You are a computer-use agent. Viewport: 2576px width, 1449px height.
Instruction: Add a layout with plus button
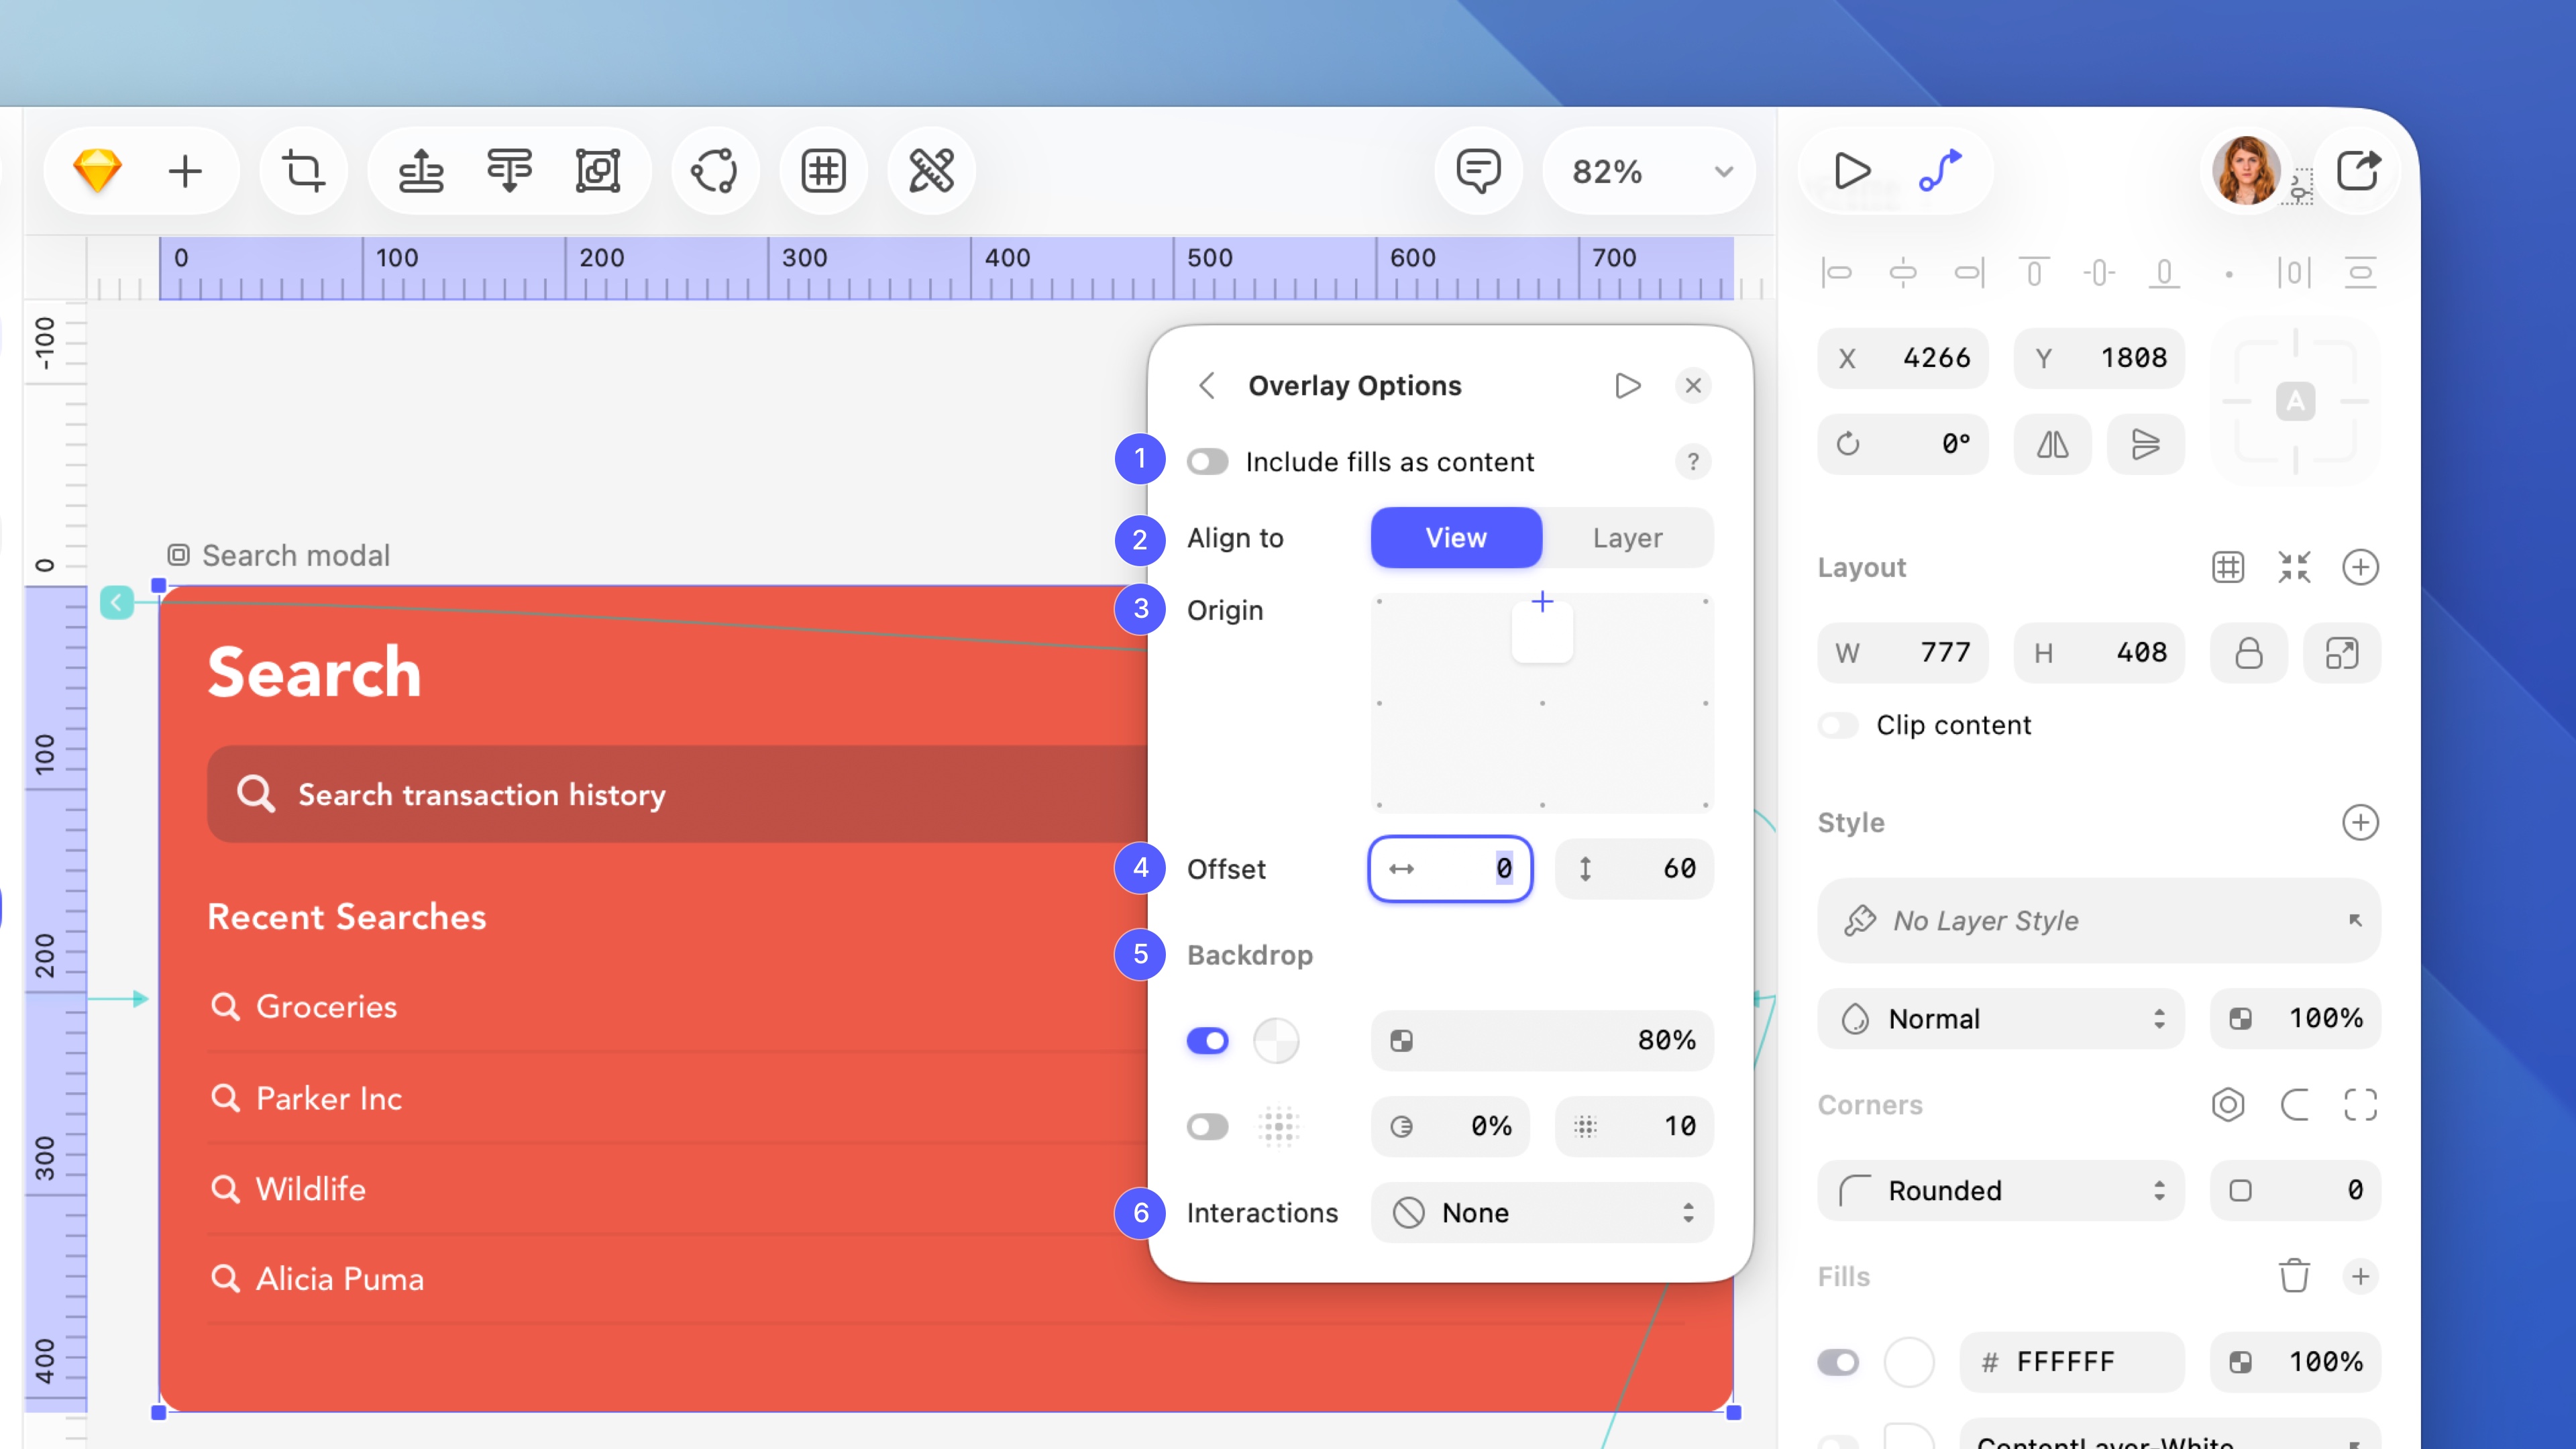(2360, 567)
